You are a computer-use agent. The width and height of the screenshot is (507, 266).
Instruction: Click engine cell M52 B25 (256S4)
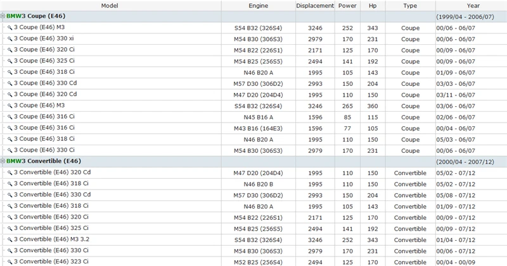pos(258,262)
